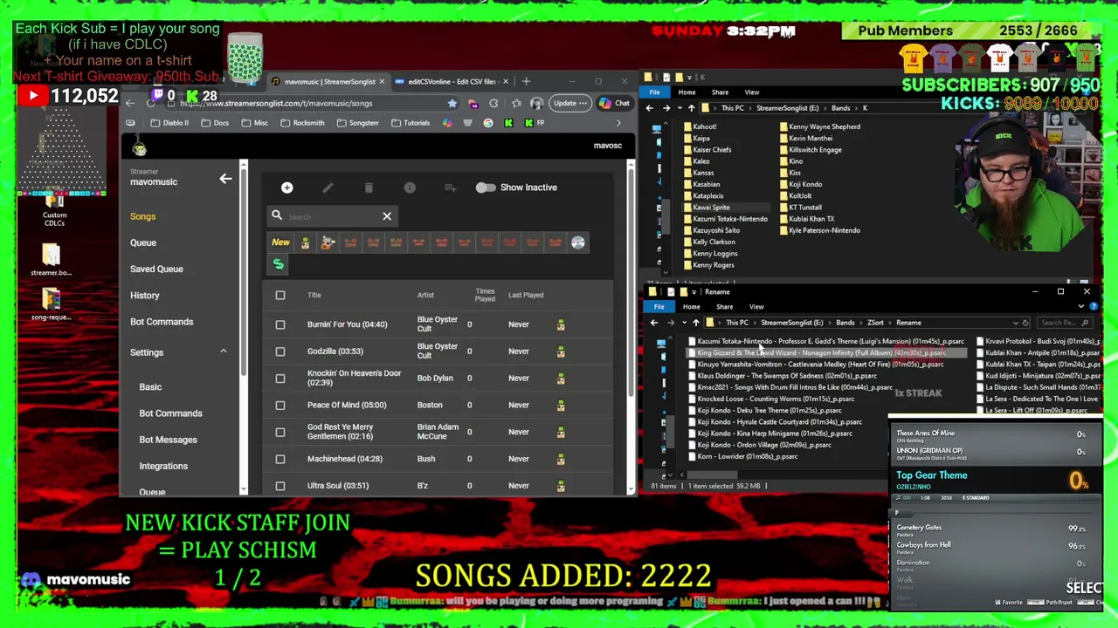Switch to the editCSVonline browser tab

pos(451,81)
